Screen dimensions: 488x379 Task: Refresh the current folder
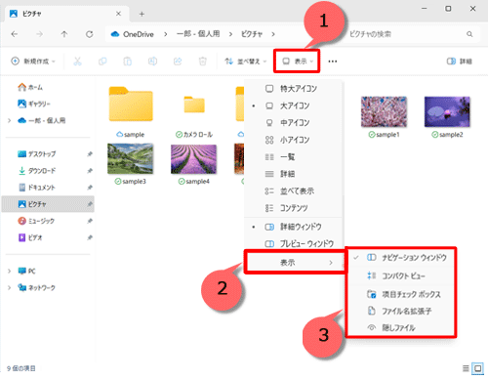[x=90, y=34]
